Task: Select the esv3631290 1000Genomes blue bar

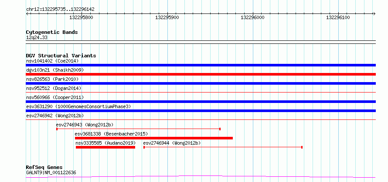Action: [201, 111]
